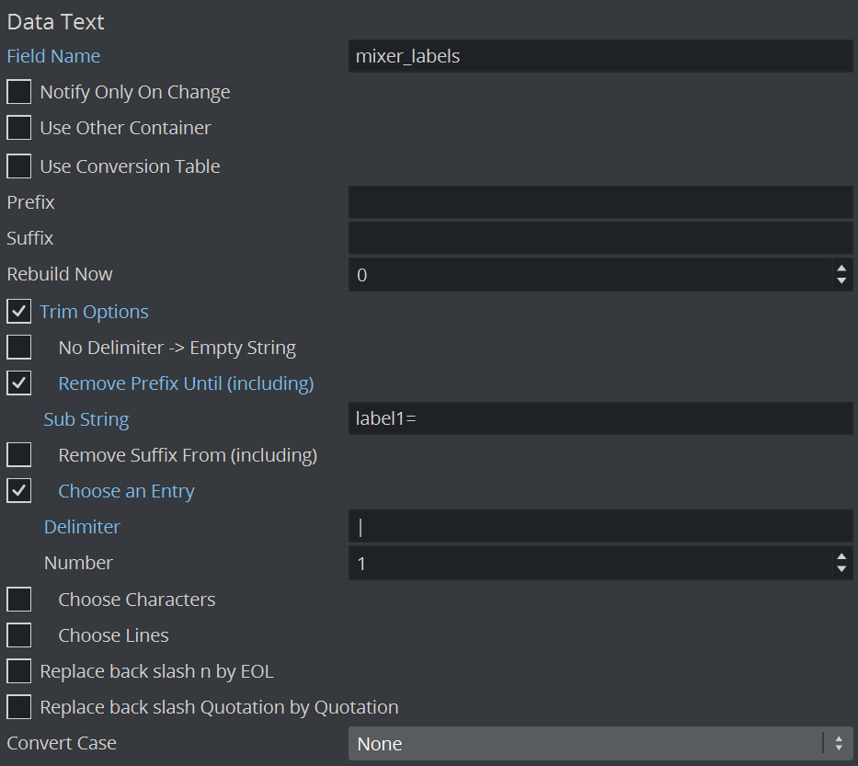Enable Remove Suffix From (including)

(19, 455)
